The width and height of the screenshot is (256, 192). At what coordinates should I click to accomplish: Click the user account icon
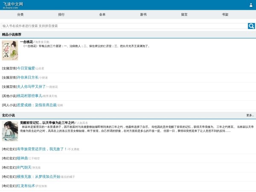[251, 5]
